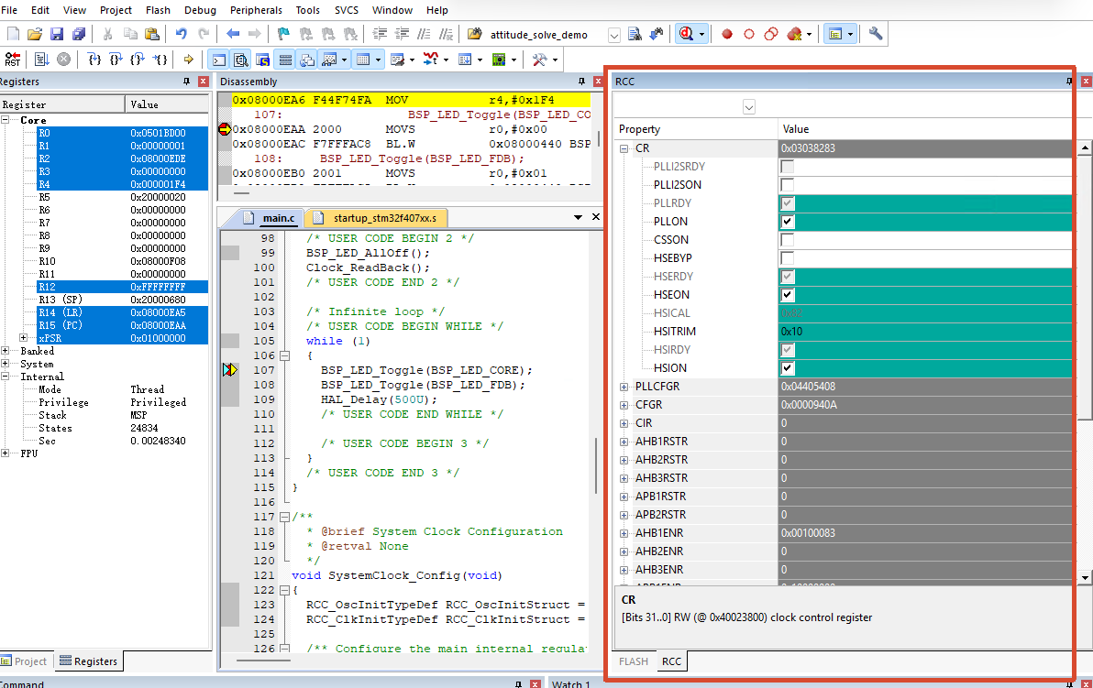Screen dimensions: 1093x688
Task: Enable the CSSON checkbox
Action: tap(788, 239)
